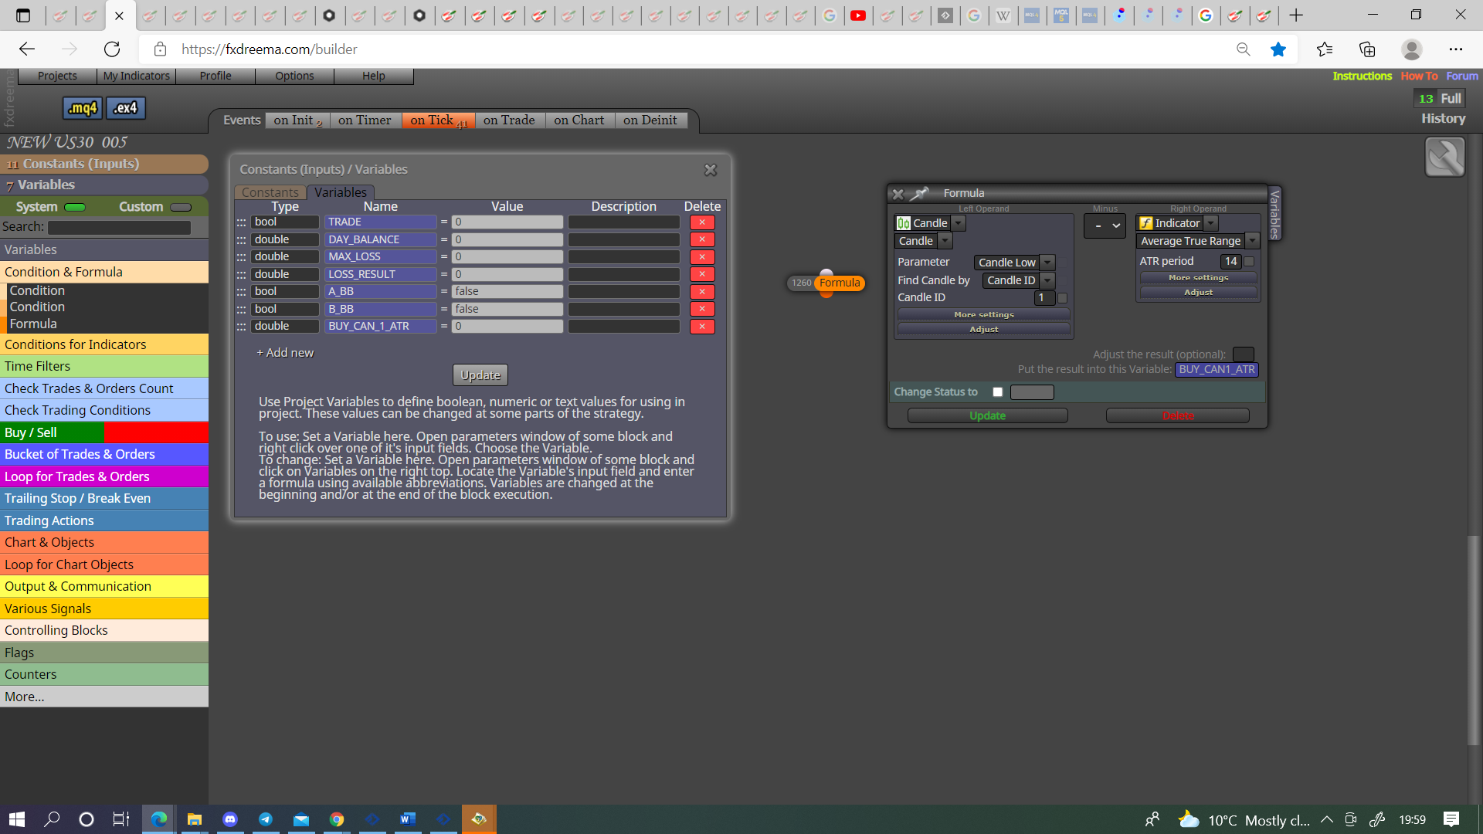Delete the LOSS_RESULT variable row
The width and height of the screenshot is (1483, 834).
[x=702, y=274]
